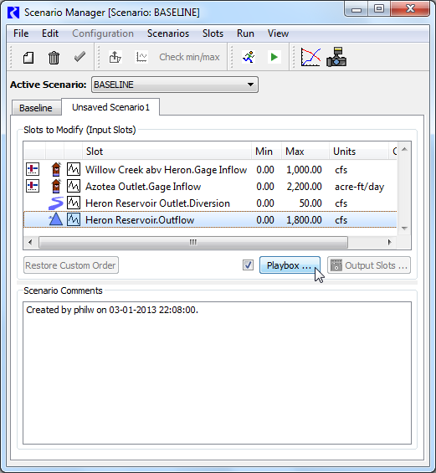Switch to the Baseline tab
The height and width of the screenshot is (473, 436).
pos(36,108)
